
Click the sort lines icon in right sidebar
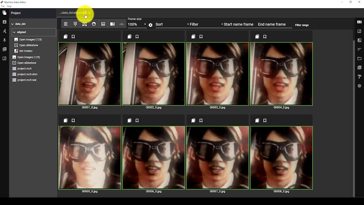click(x=359, y=49)
